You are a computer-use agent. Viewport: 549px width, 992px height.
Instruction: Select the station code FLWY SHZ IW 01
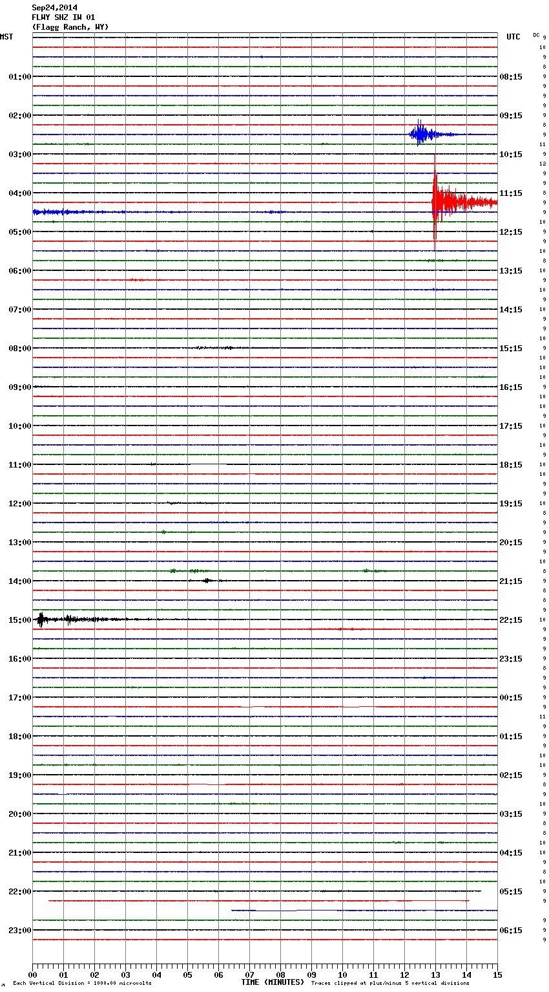[63, 17]
